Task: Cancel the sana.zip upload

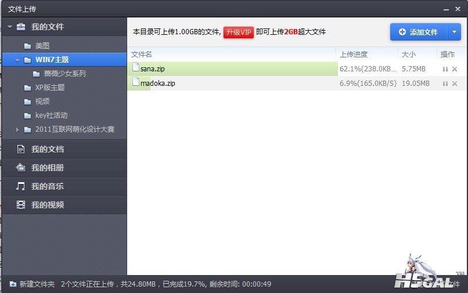Action: coord(455,69)
